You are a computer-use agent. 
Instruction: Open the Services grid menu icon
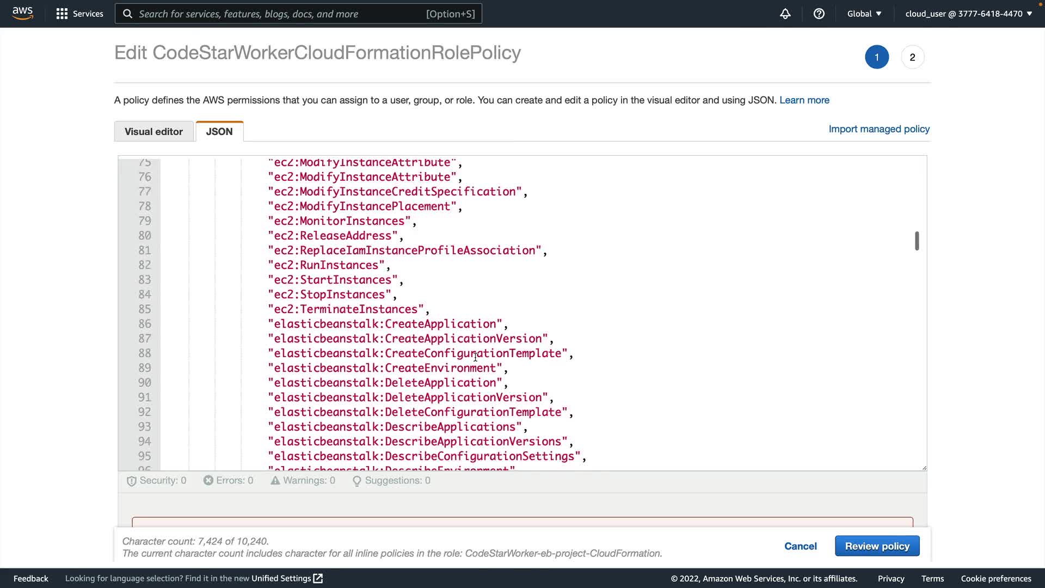(62, 14)
